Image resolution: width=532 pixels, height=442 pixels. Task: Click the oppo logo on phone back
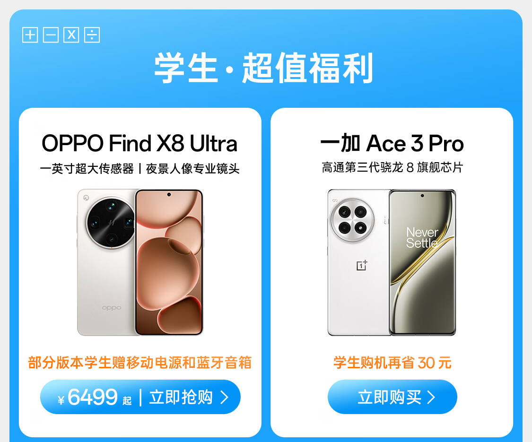click(x=112, y=308)
